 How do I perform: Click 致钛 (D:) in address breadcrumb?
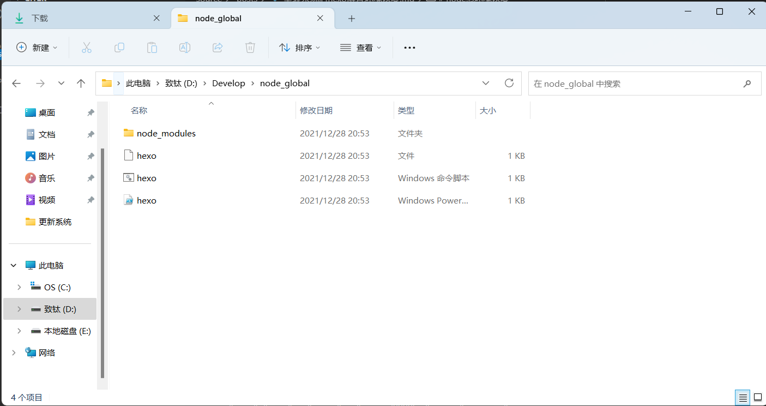[x=181, y=83]
